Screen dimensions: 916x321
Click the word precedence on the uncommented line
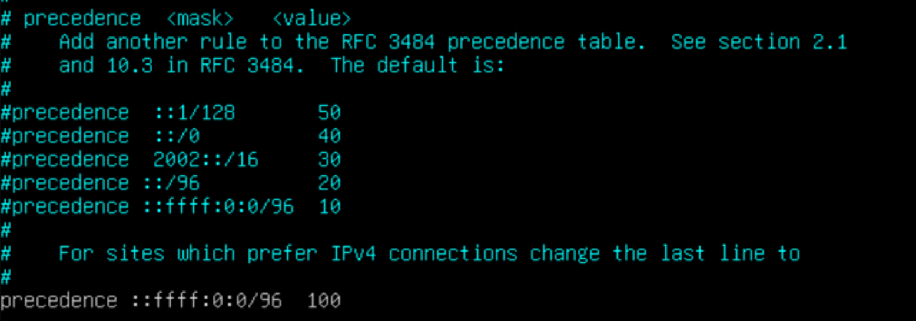pos(58,300)
